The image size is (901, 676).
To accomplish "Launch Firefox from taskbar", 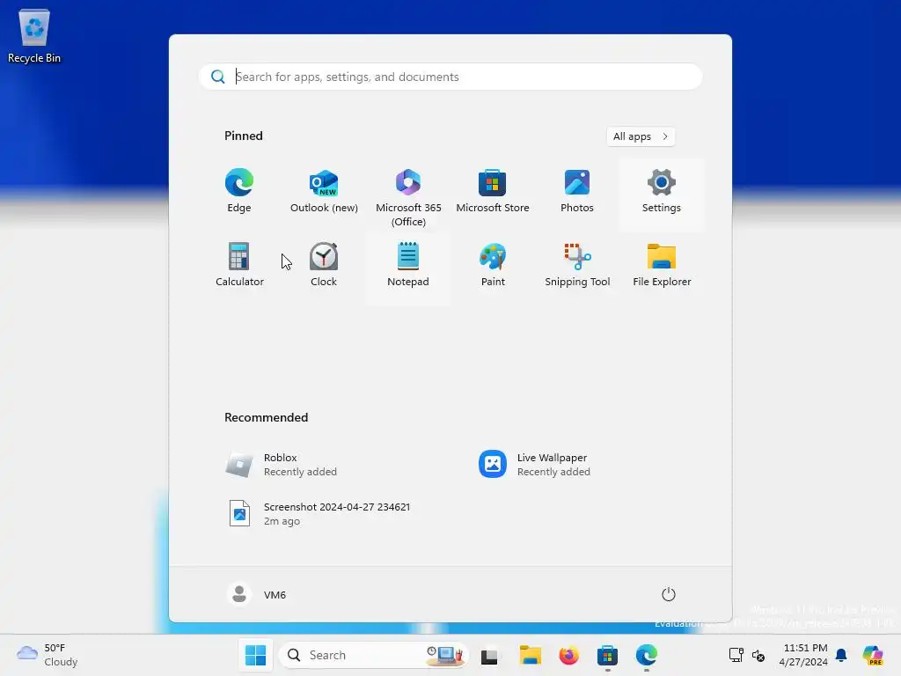I will 568,655.
